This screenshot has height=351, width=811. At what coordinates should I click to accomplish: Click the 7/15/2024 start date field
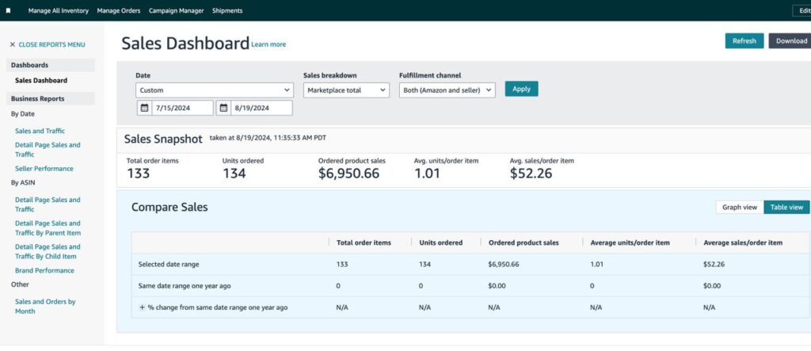pos(181,108)
